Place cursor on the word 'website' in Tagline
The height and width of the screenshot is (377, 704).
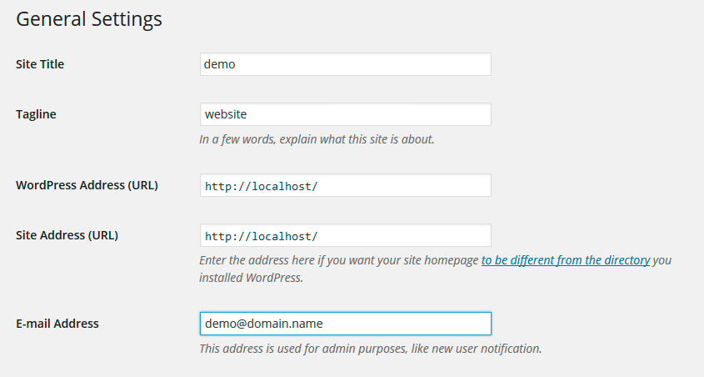tap(226, 114)
